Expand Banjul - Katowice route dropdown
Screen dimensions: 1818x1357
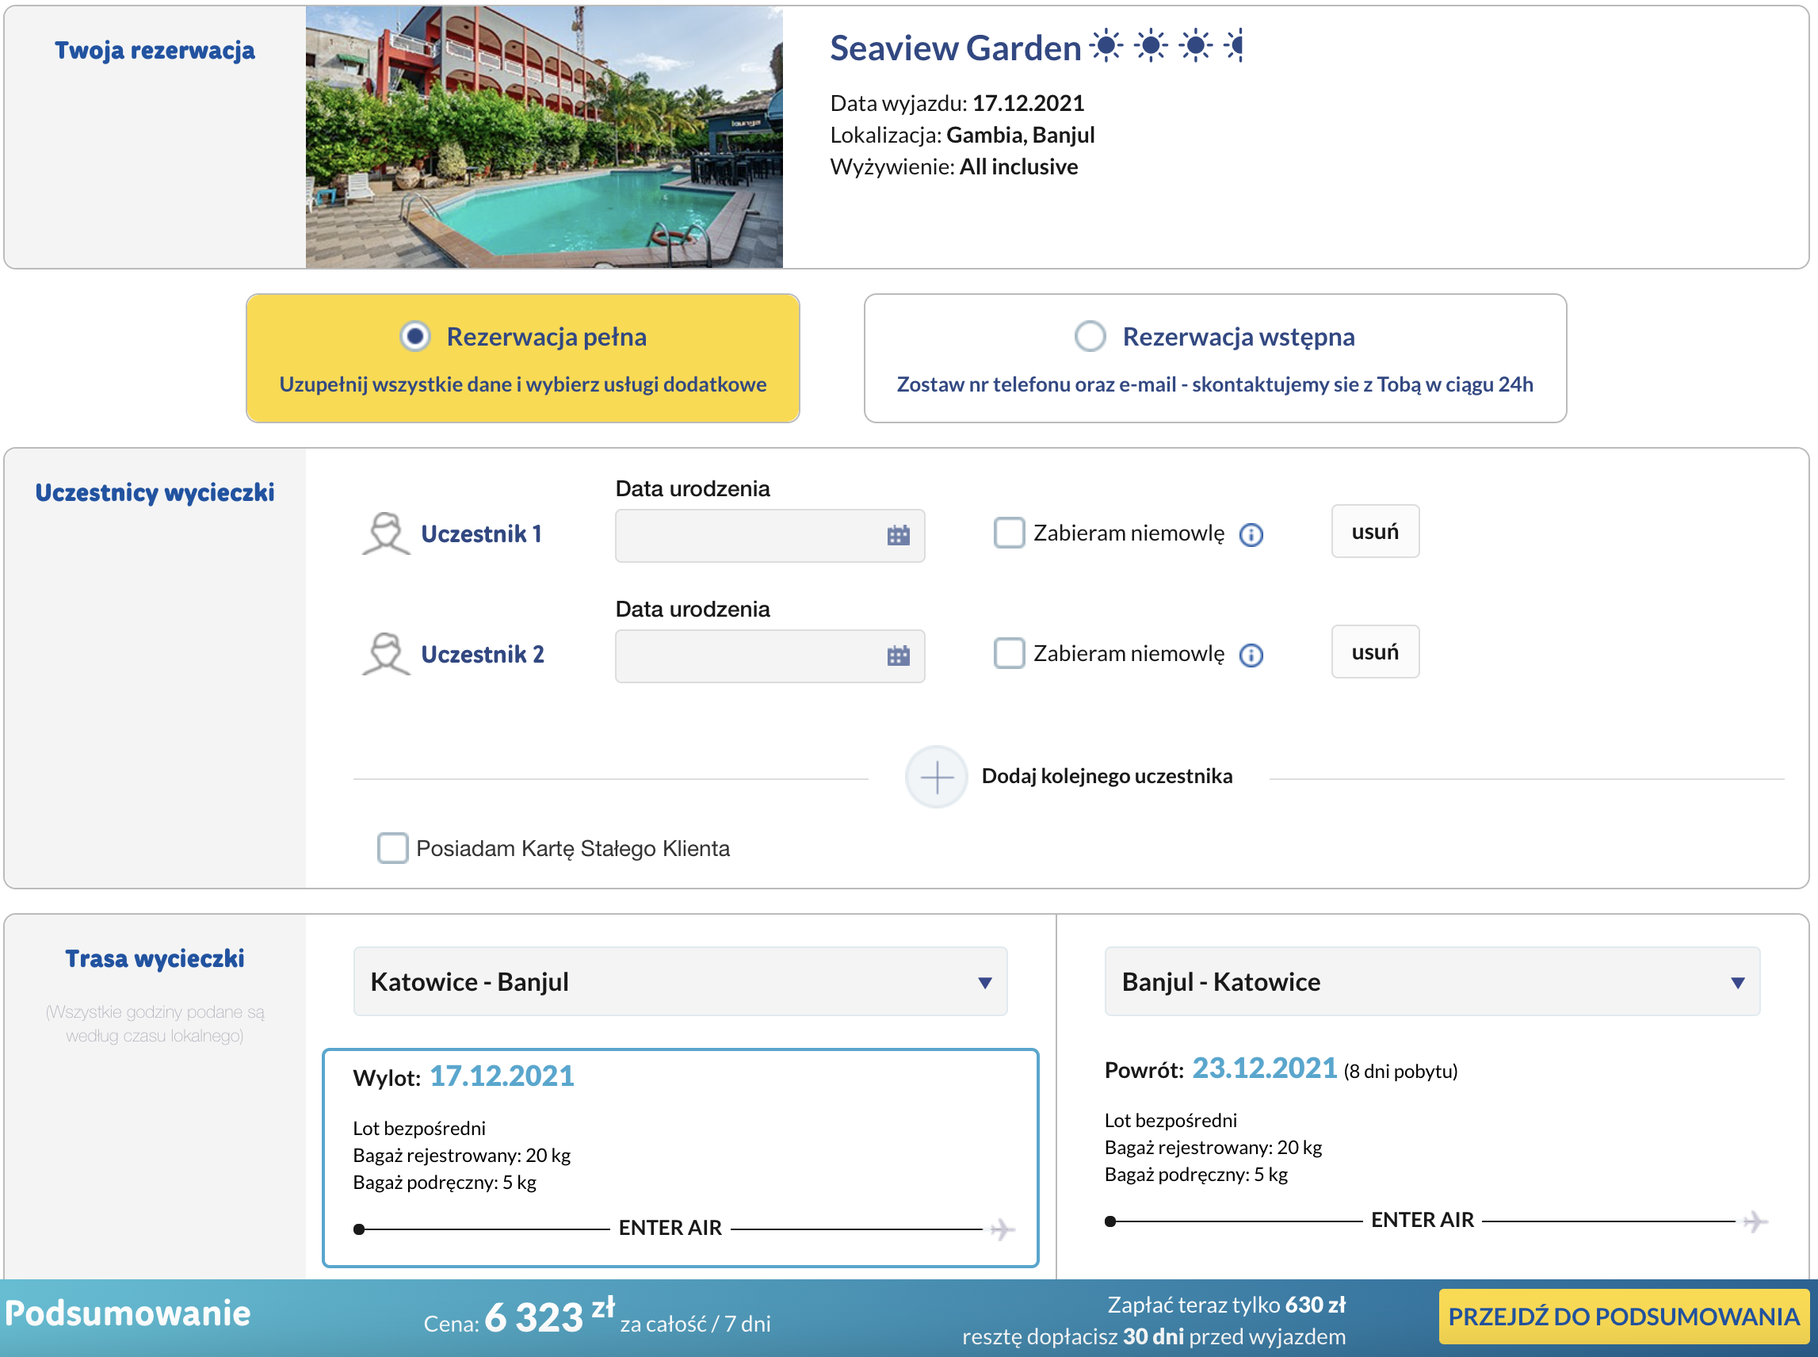pyautogui.click(x=1431, y=981)
